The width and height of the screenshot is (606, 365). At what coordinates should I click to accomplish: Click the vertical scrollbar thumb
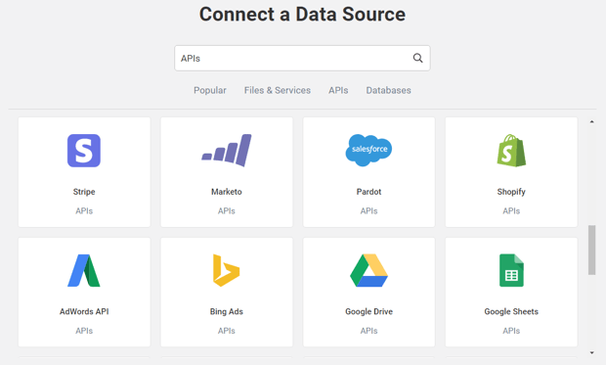click(x=591, y=251)
